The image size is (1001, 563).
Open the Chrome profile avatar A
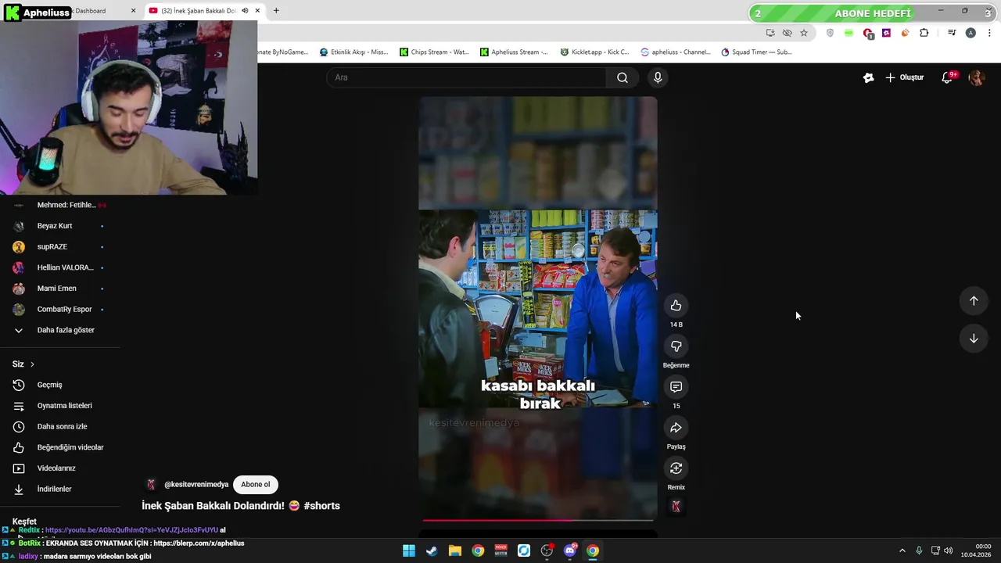tap(971, 33)
